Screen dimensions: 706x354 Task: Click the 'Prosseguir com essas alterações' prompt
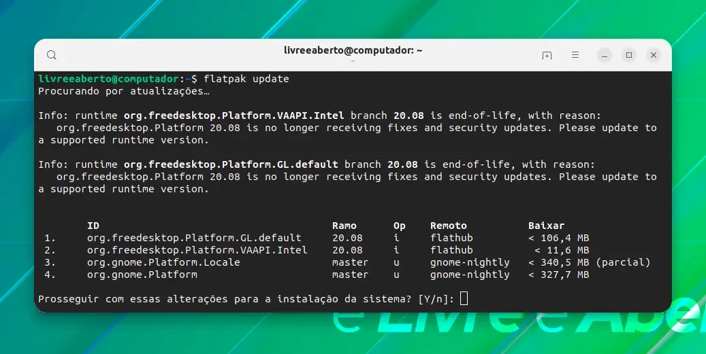(133, 299)
